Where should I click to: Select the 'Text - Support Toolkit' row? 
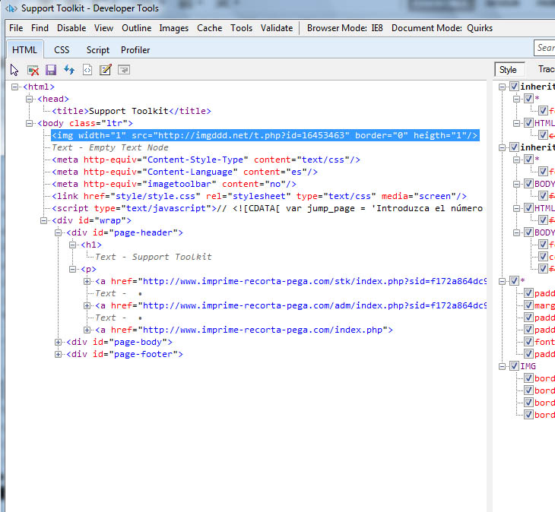tap(154, 257)
